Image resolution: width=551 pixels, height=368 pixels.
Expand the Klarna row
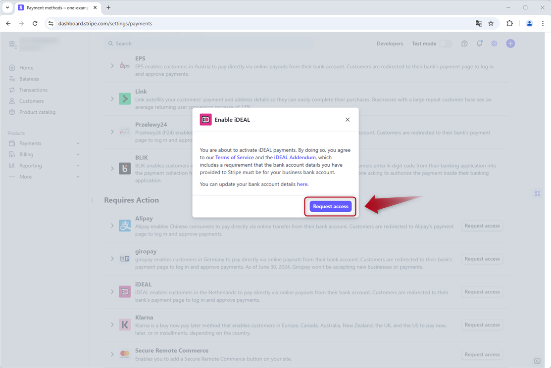point(112,325)
